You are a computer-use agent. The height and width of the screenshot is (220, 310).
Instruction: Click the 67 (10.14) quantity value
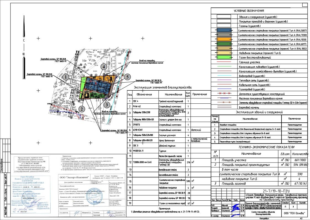pyautogui.click(x=301, y=184)
